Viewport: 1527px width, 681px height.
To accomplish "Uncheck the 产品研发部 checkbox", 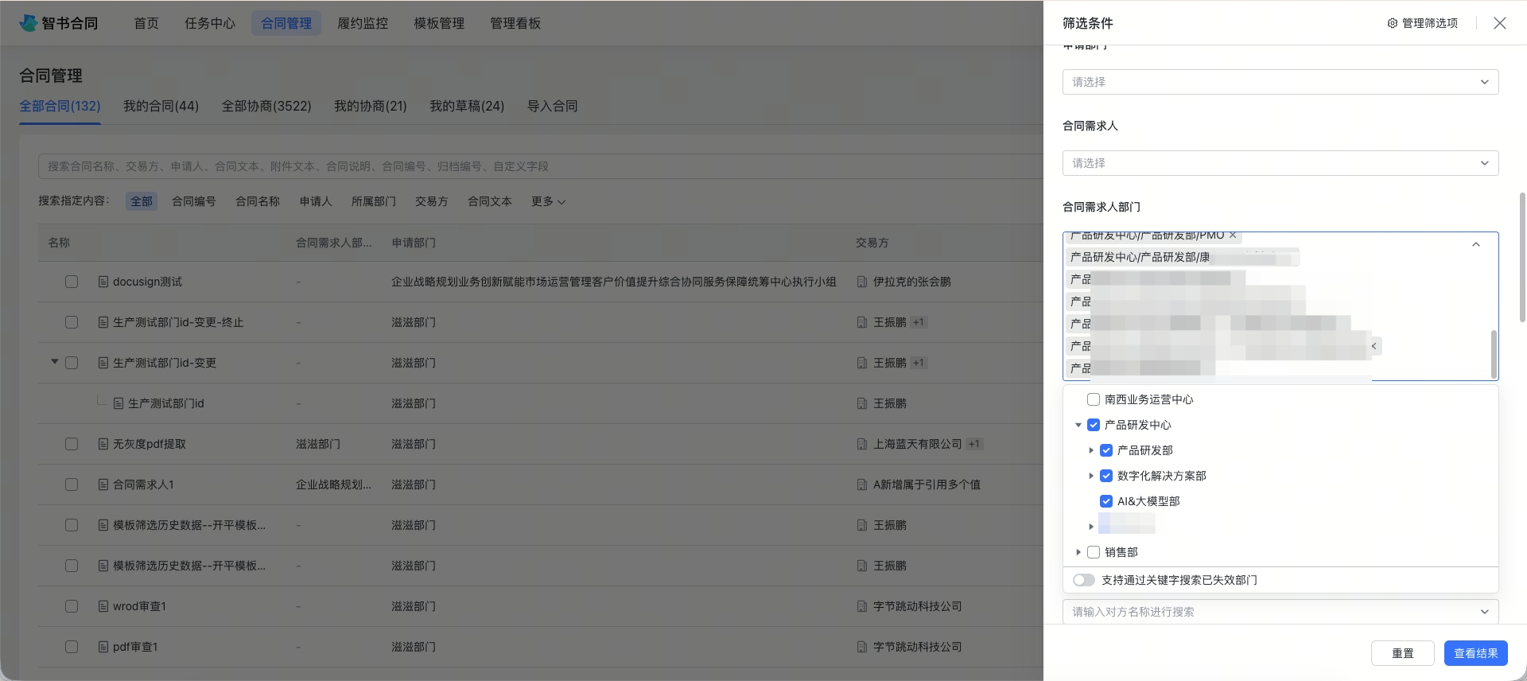I will 1106,450.
